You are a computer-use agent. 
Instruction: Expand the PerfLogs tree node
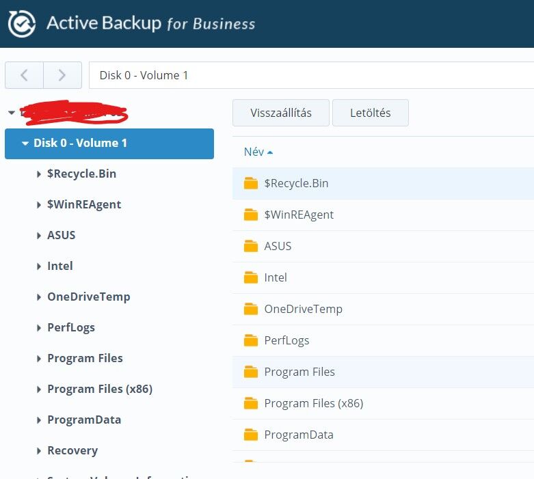38,328
